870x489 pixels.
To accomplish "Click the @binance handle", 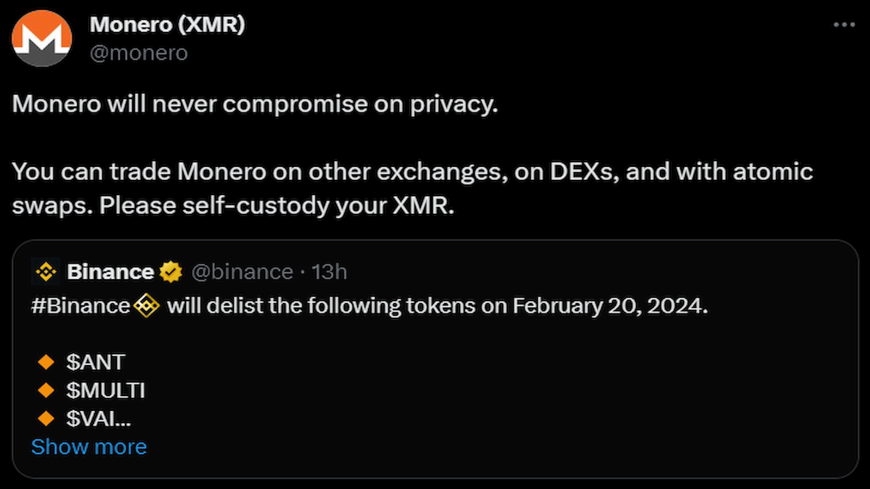I will (x=241, y=272).
